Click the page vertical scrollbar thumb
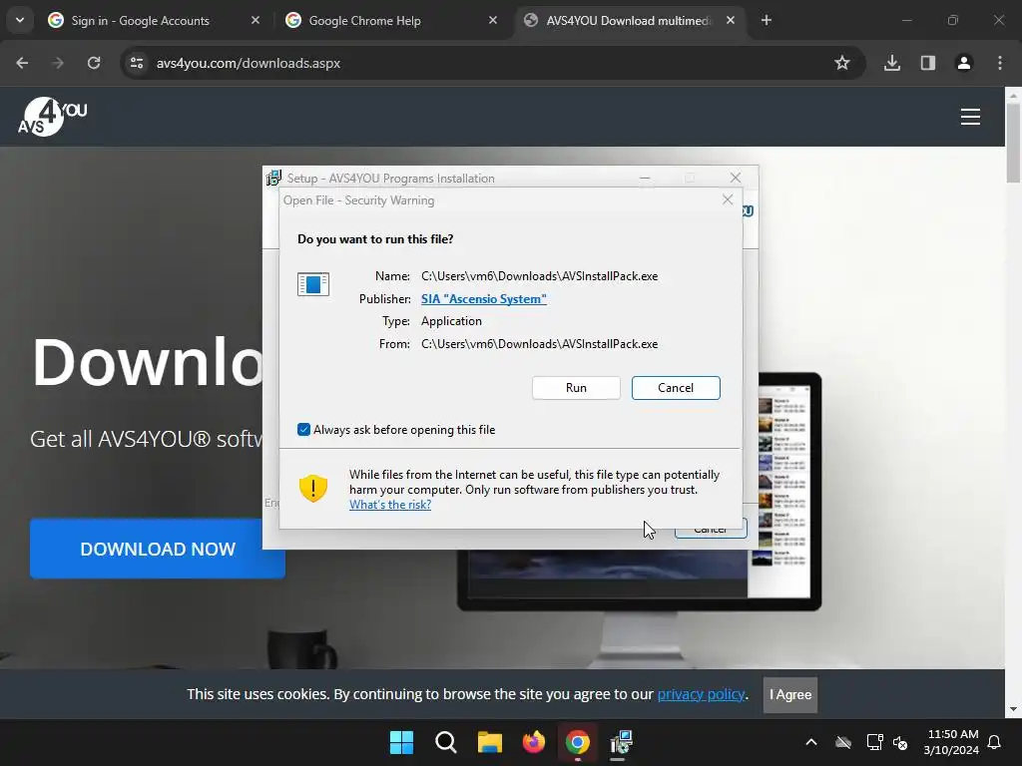Image resolution: width=1022 pixels, height=766 pixels. pos(1014,144)
